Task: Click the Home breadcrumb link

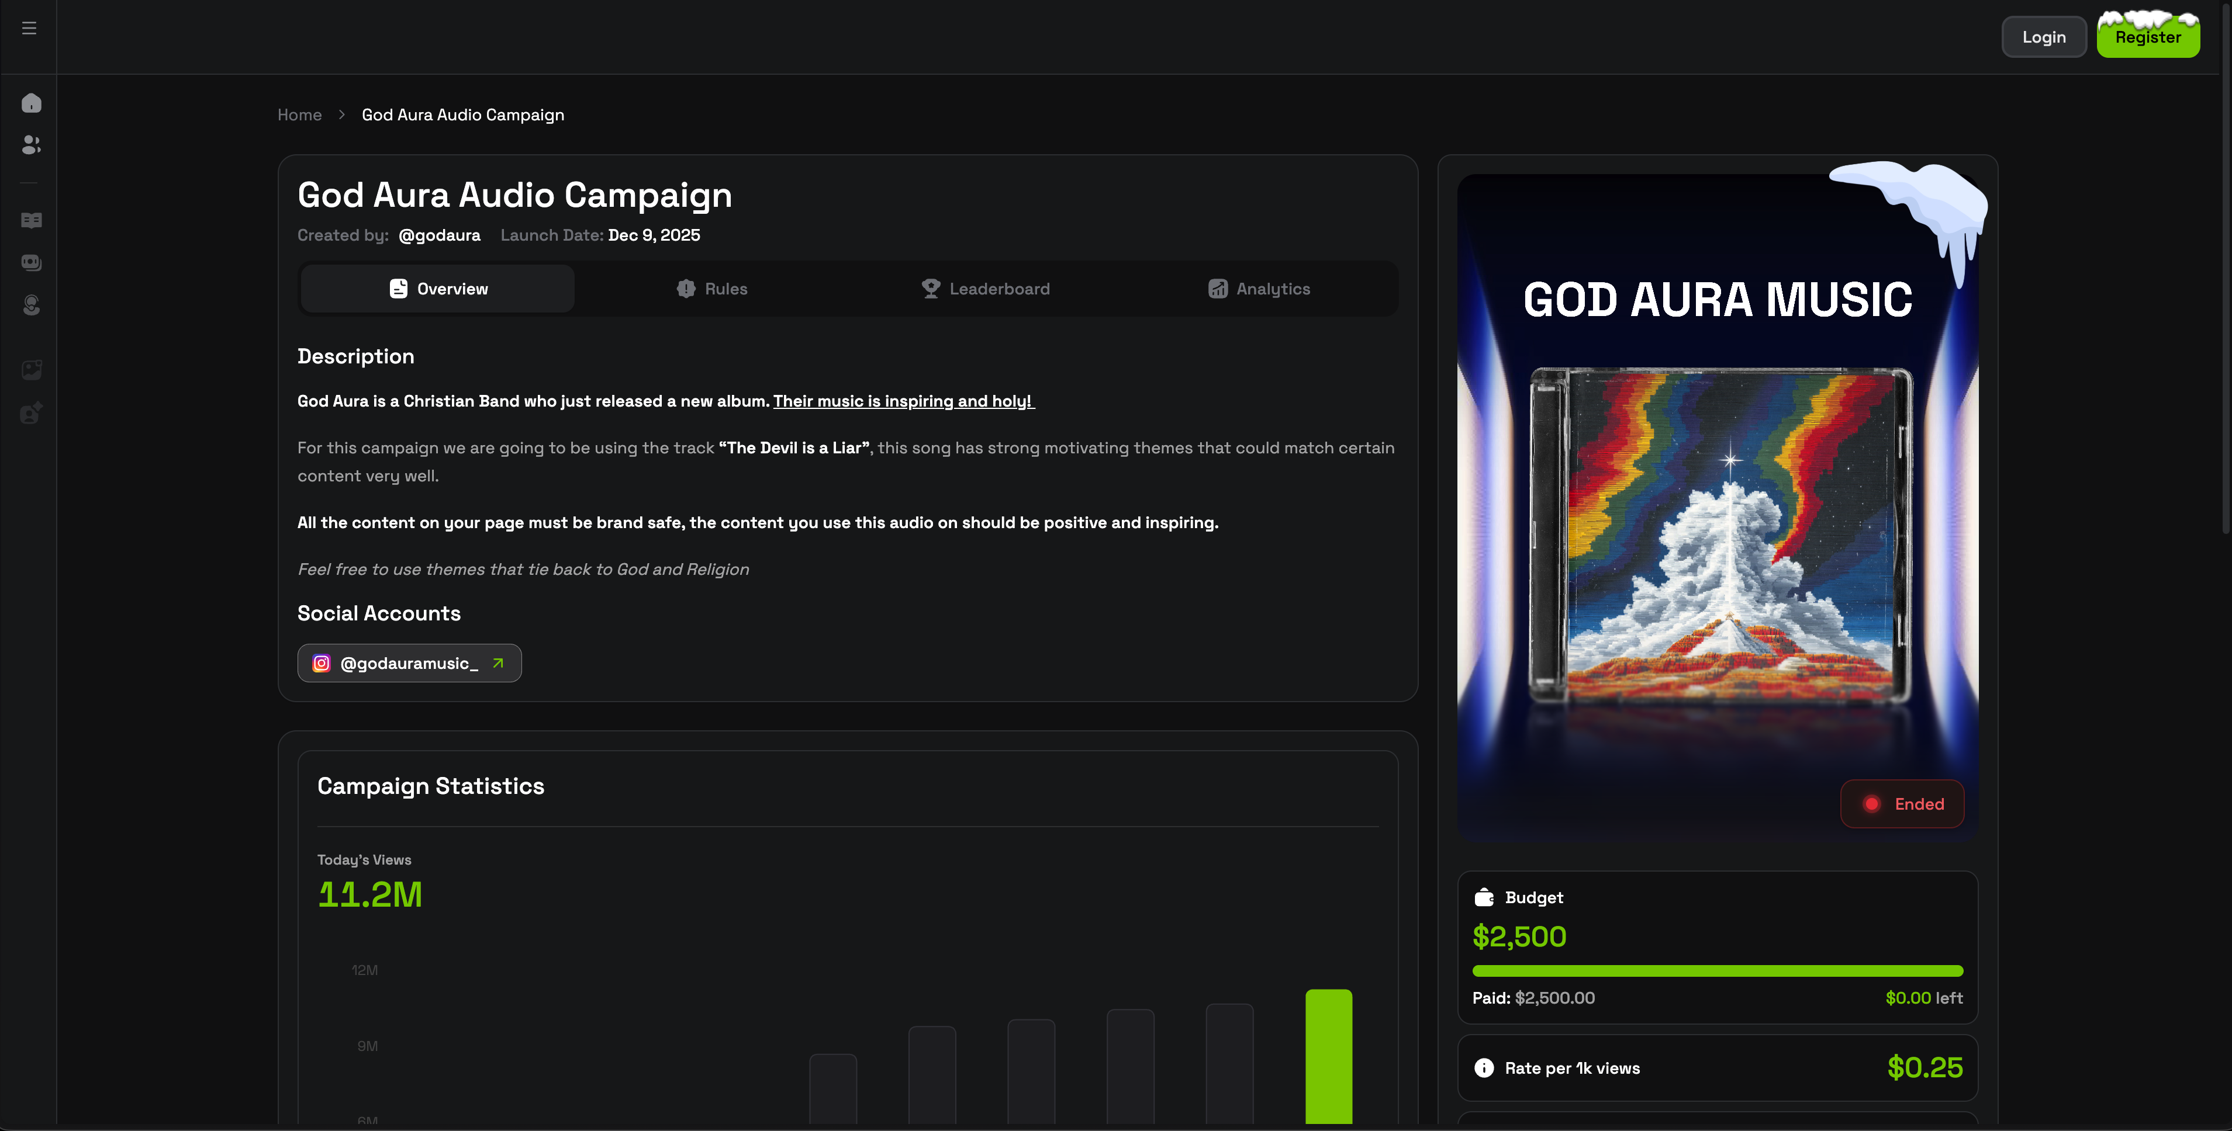Action: click(299, 115)
